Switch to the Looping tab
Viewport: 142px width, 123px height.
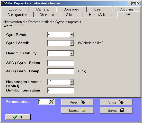click(15, 9)
